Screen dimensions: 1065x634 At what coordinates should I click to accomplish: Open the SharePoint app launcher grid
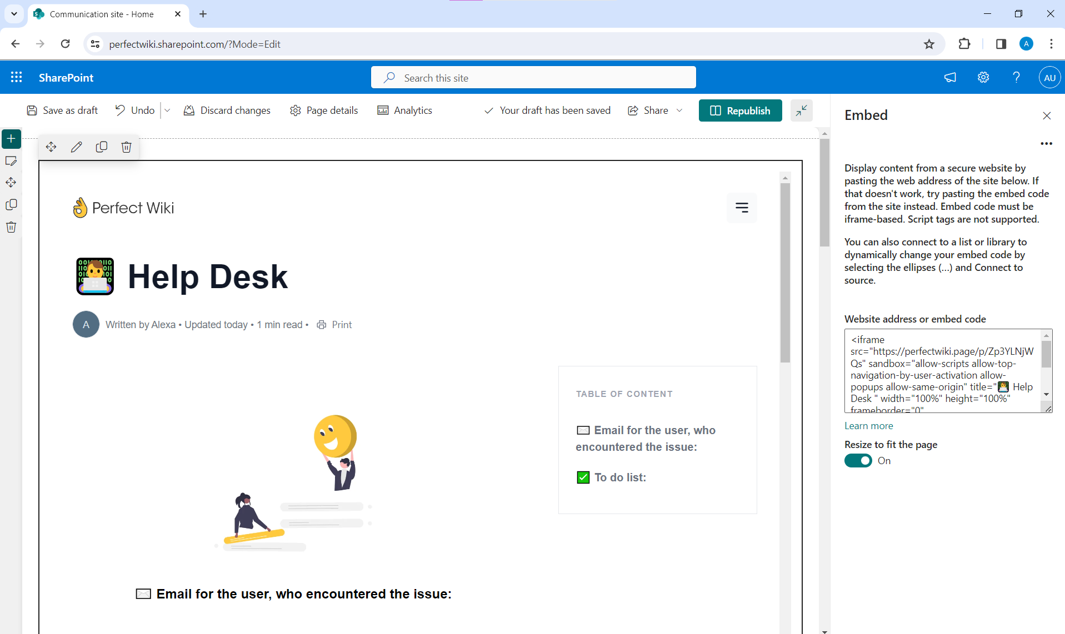17,77
